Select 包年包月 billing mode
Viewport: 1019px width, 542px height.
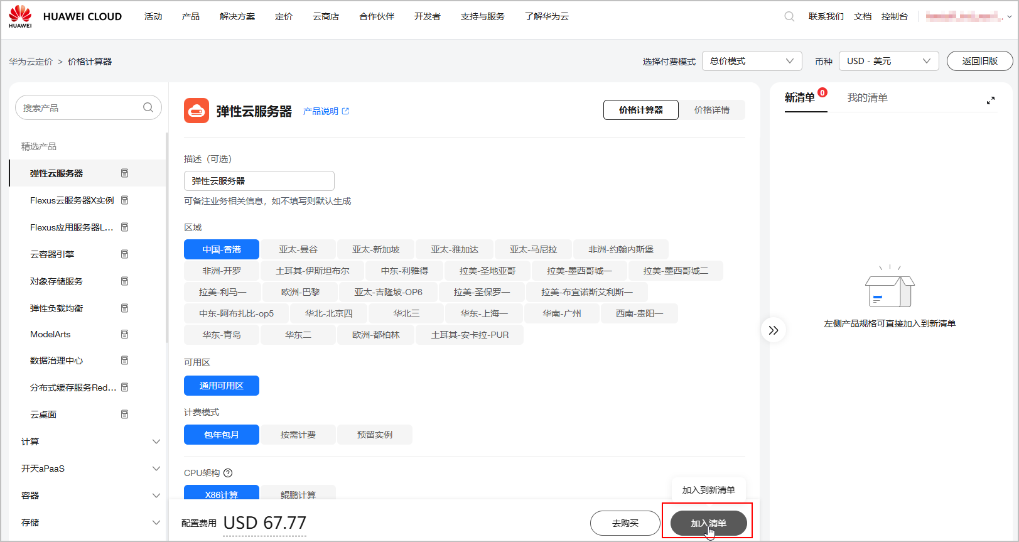[x=222, y=435]
